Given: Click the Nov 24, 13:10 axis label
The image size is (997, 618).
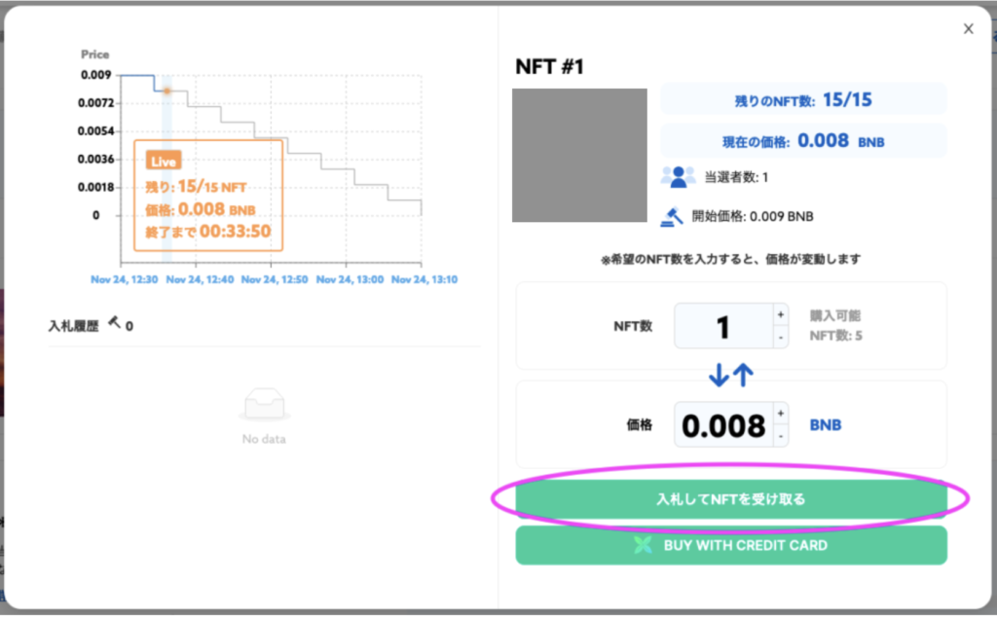Looking at the screenshot, I should [x=425, y=279].
